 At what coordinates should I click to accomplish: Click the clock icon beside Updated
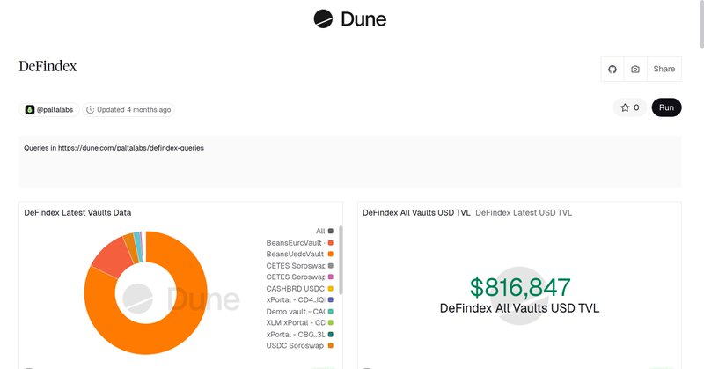tap(91, 110)
